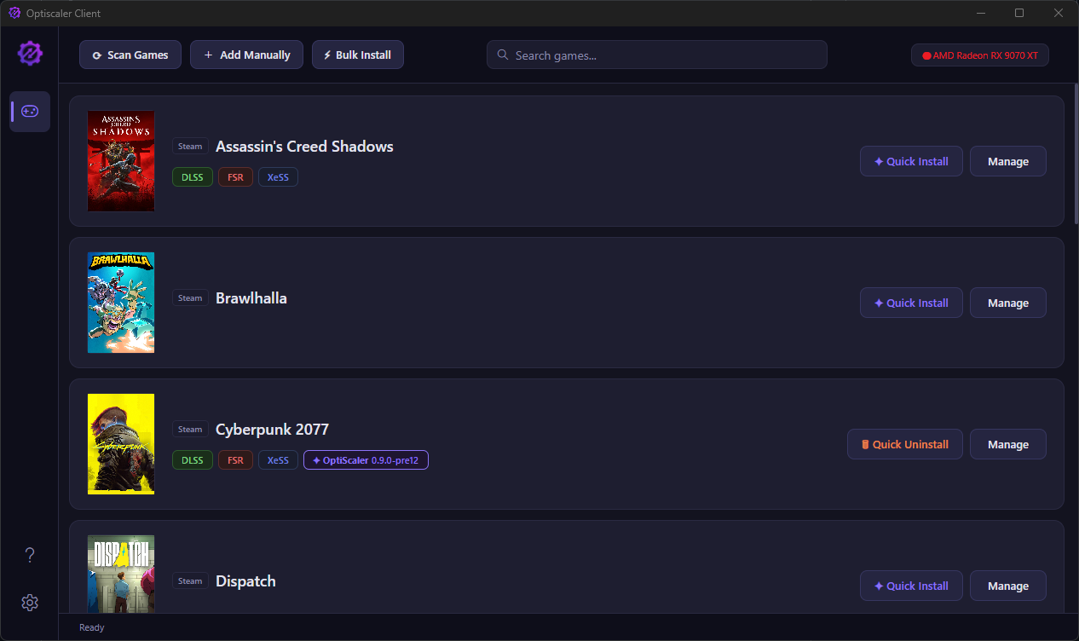Quick Install for Brawlhalla
Viewport: 1079px width, 641px height.
pyautogui.click(x=910, y=303)
